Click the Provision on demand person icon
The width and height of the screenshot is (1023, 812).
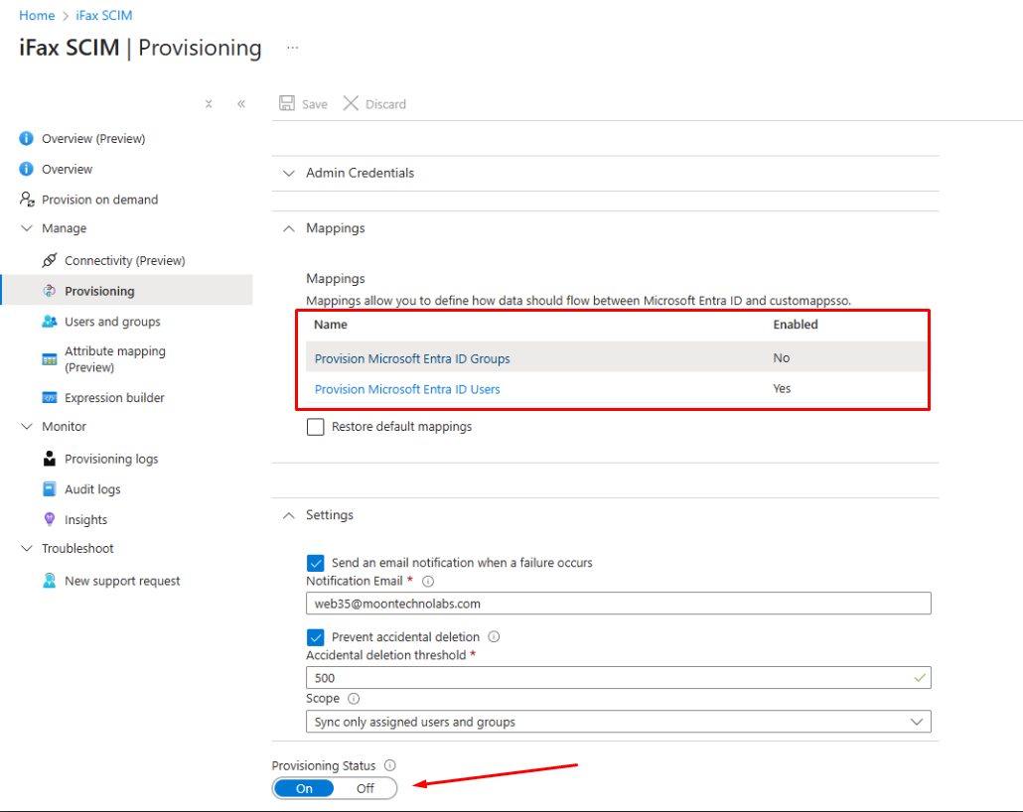[27, 199]
